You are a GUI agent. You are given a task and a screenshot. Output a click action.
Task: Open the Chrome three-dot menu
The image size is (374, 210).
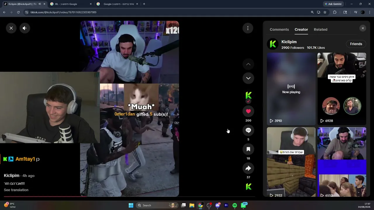point(370,12)
